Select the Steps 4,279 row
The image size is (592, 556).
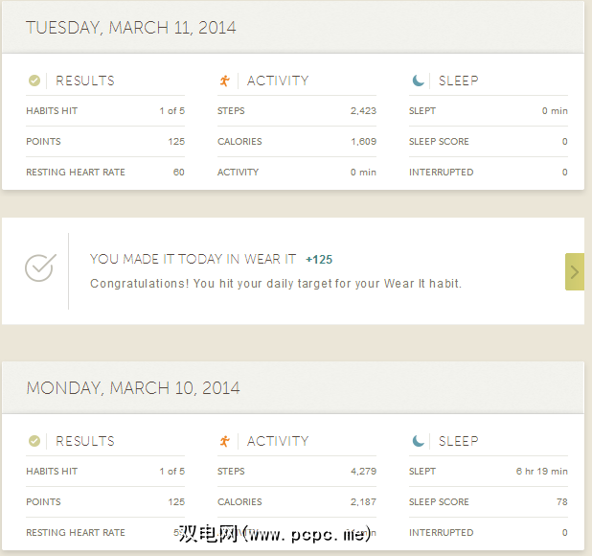(297, 471)
